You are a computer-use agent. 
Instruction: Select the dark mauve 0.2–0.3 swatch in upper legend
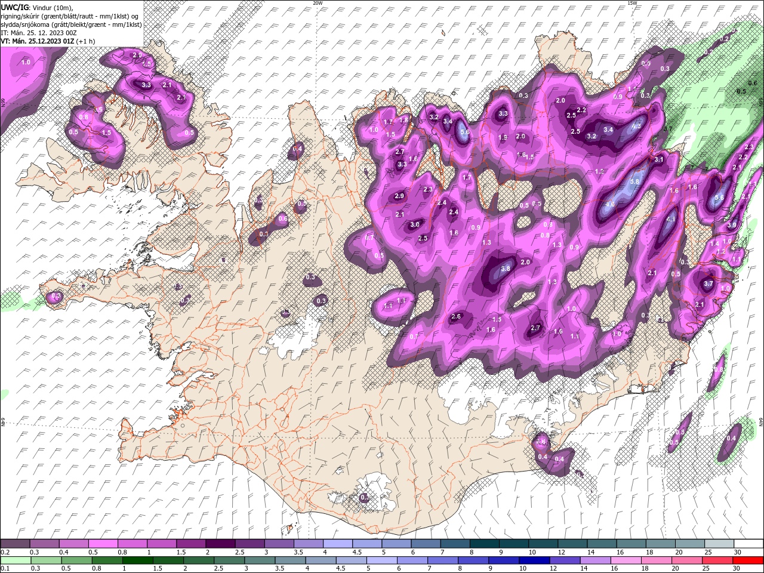coord(15,544)
